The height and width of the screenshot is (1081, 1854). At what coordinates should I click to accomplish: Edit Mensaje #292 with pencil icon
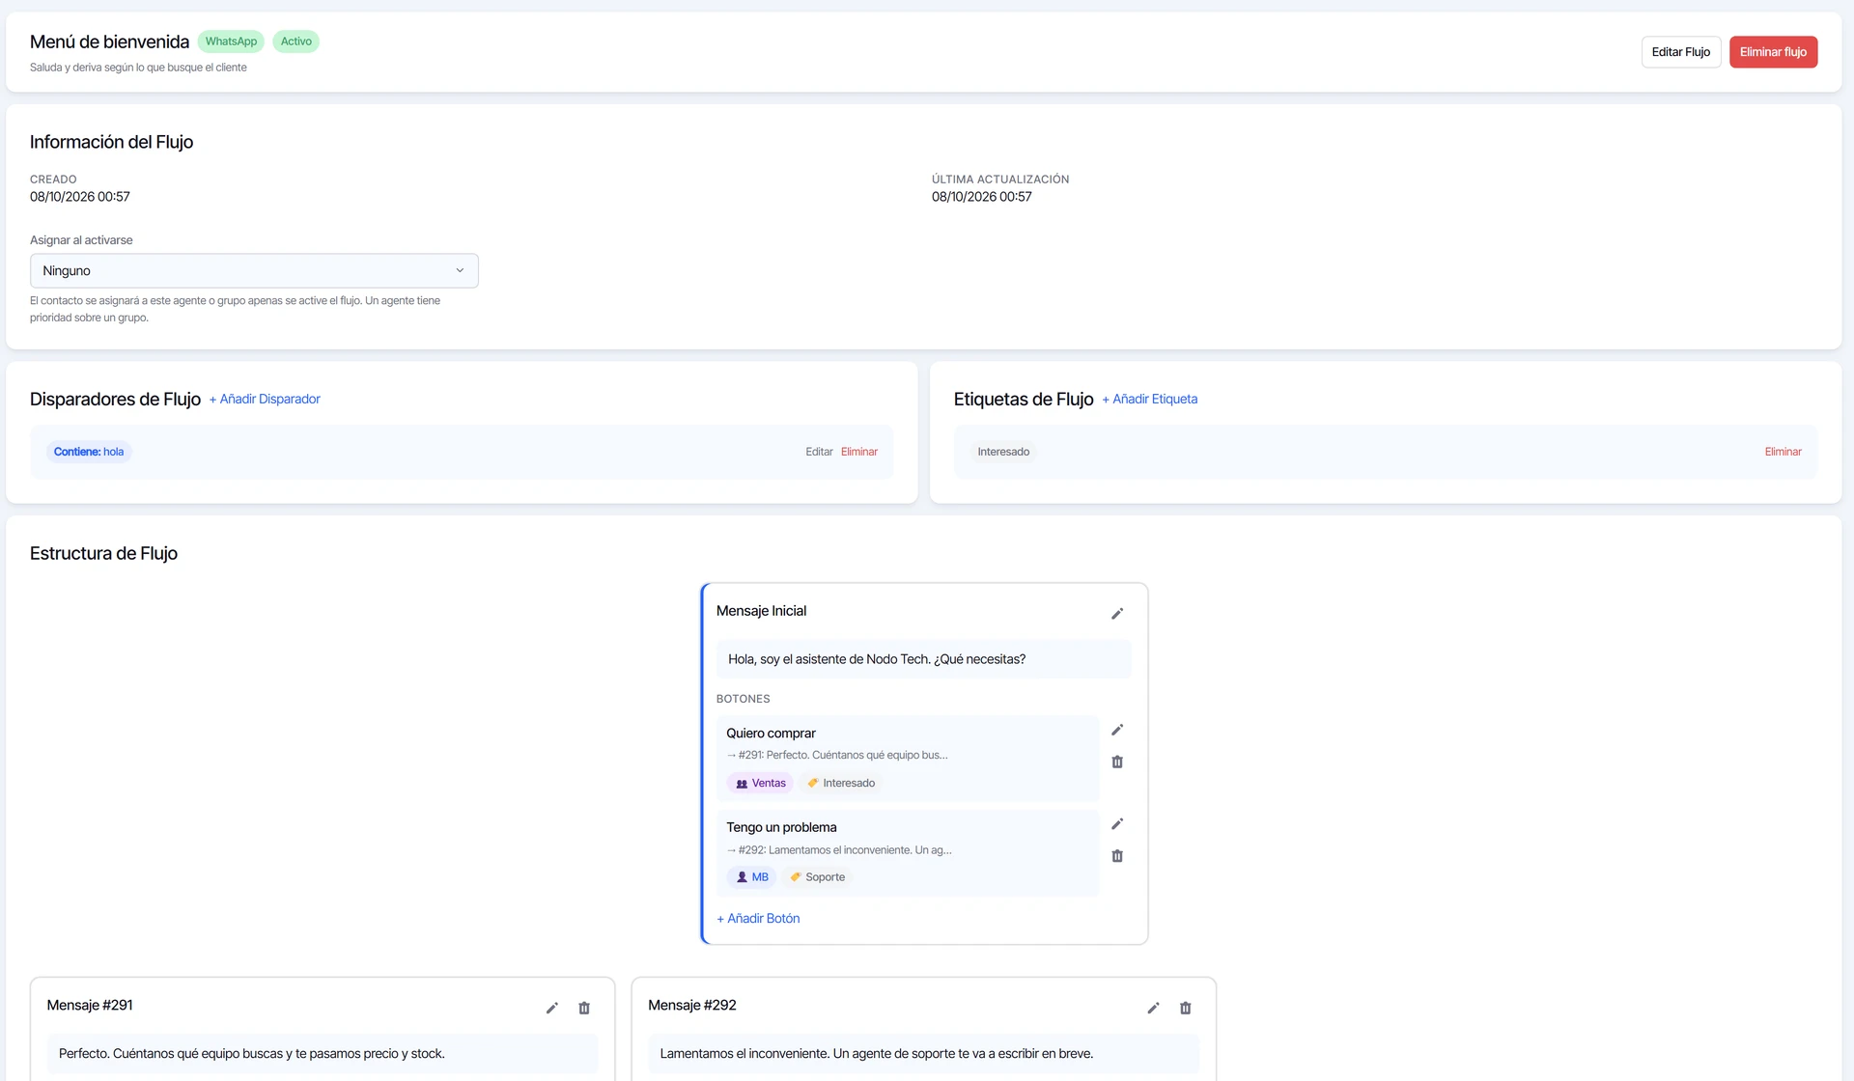1153,1008
